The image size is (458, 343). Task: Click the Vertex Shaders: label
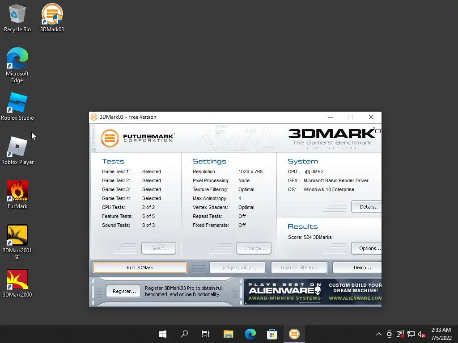coord(210,207)
